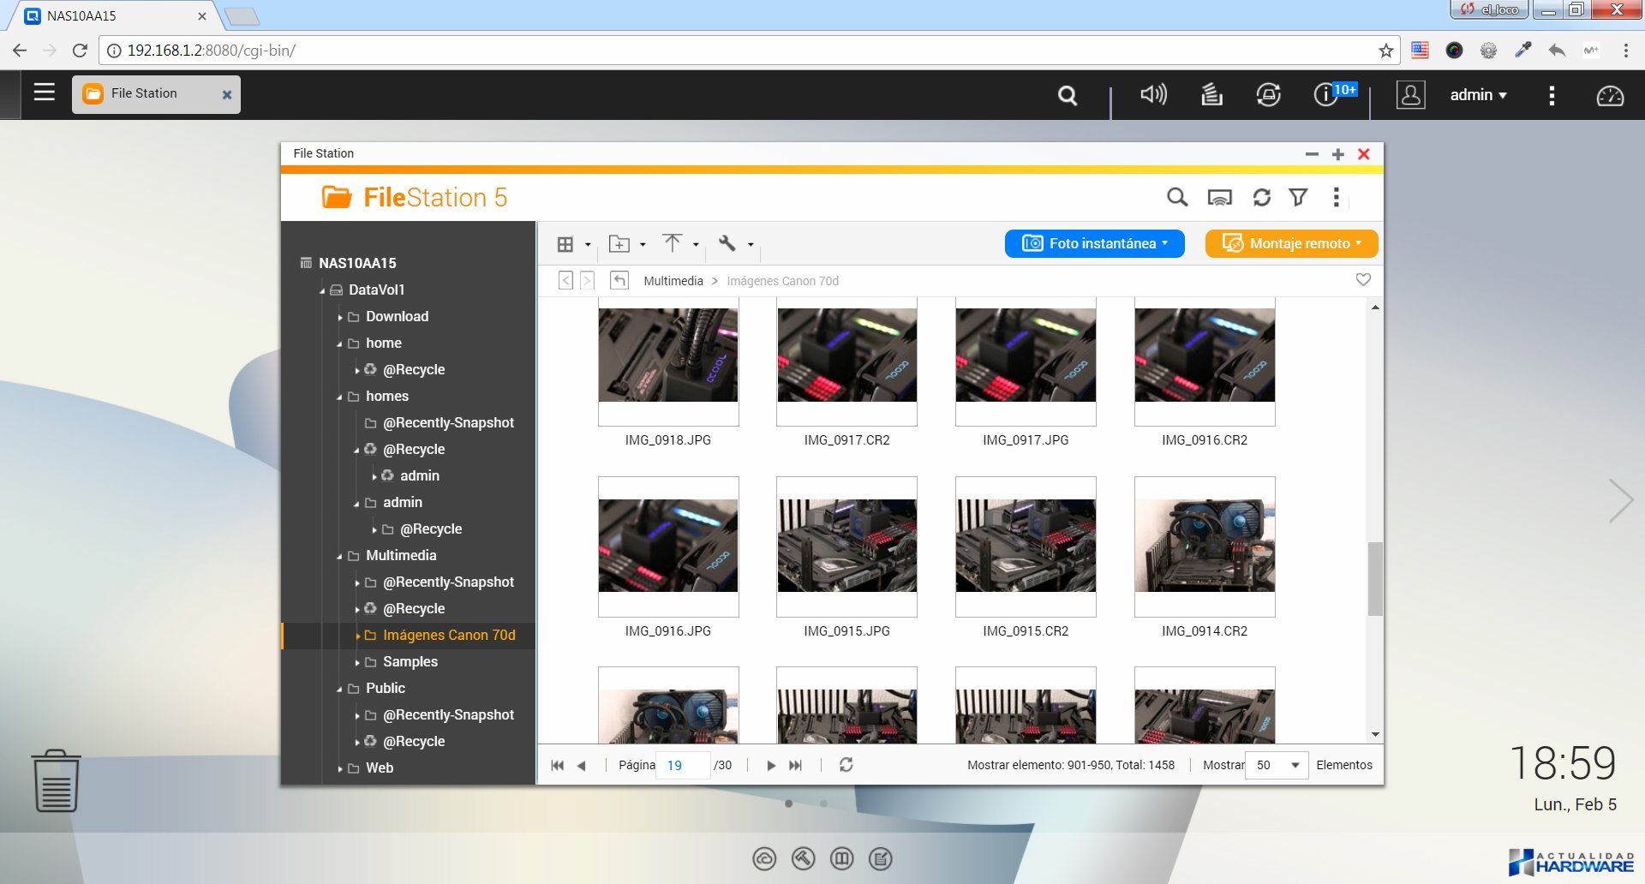Image resolution: width=1645 pixels, height=884 pixels.
Task: Click the Montaje remoto button
Action: [1290, 243]
